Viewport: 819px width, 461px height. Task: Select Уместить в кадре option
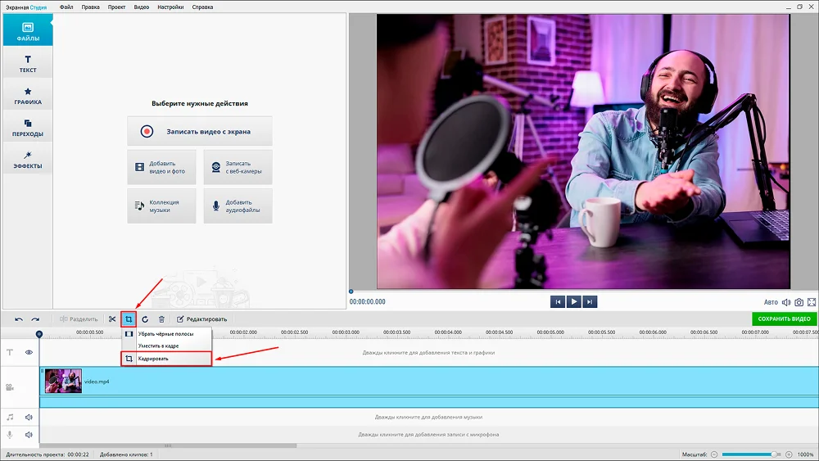pyautogui.click(x=166, y=346)
